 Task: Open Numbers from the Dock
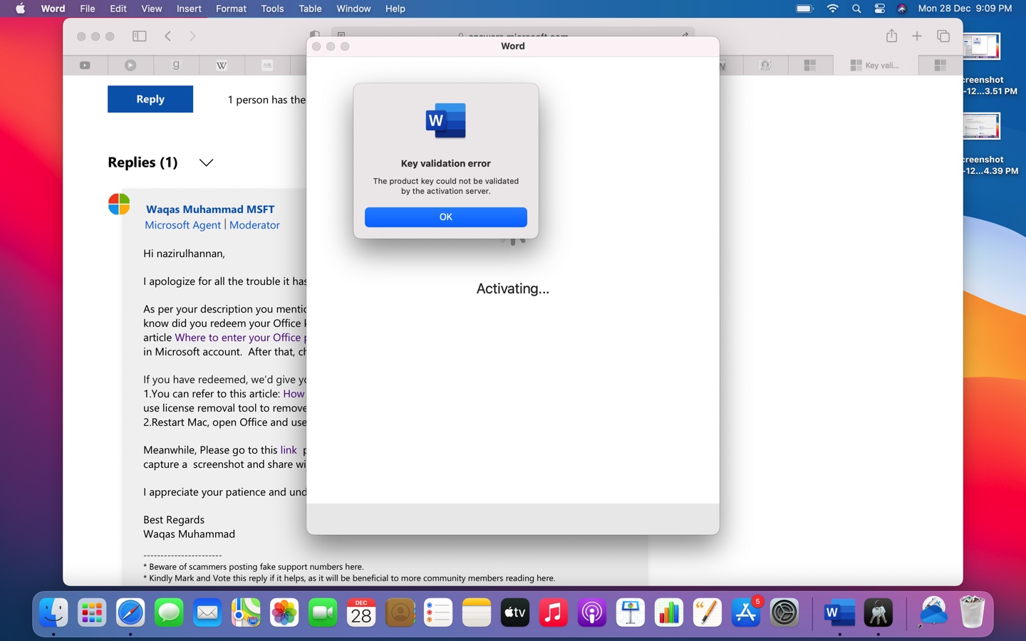[x=669, y=613]
